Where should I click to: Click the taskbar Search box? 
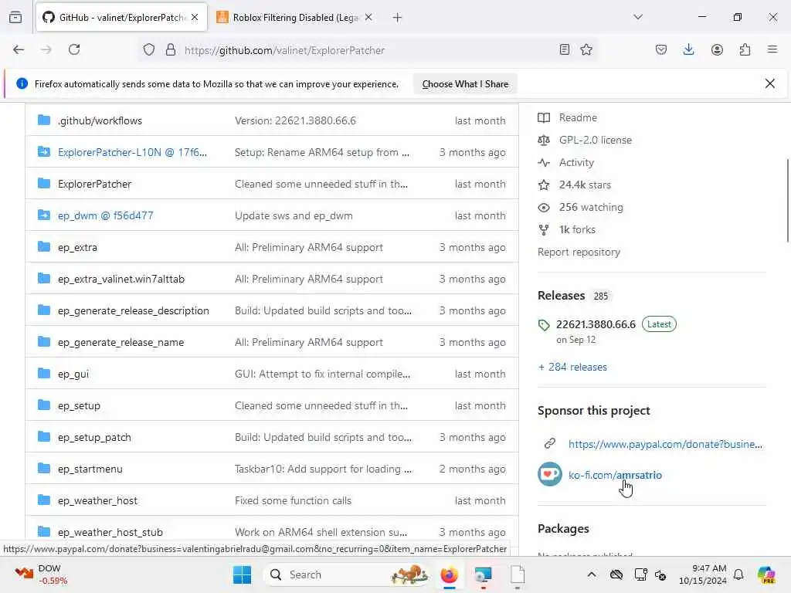348,574
